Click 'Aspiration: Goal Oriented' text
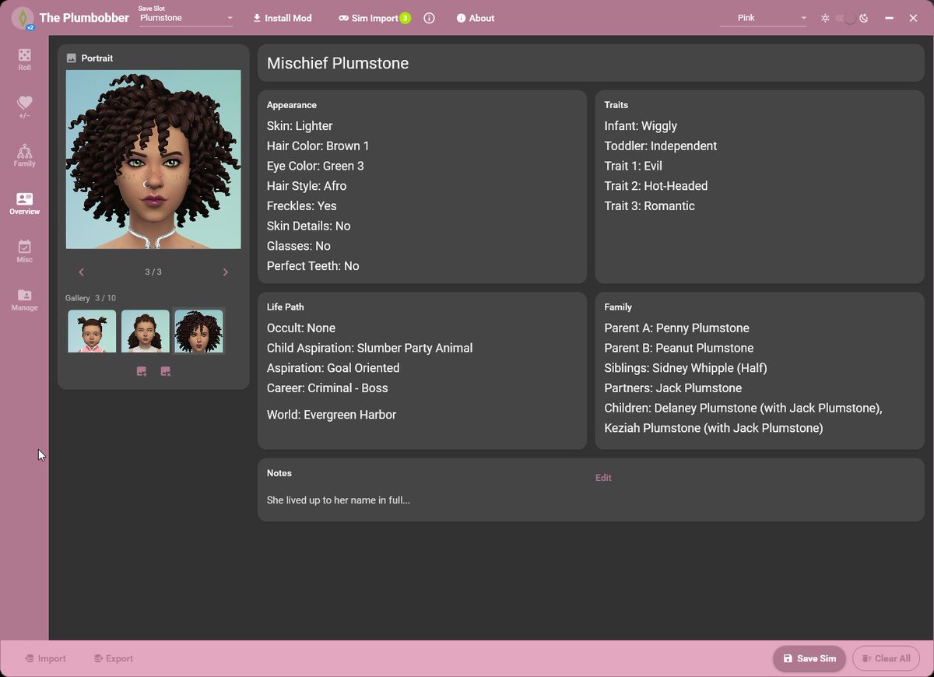The image size is (934, 677). pyautogui.click(x=333, y=368)
